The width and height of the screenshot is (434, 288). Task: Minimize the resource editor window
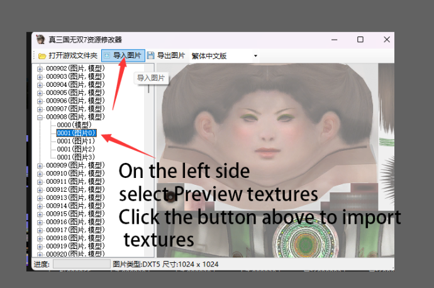335,40
